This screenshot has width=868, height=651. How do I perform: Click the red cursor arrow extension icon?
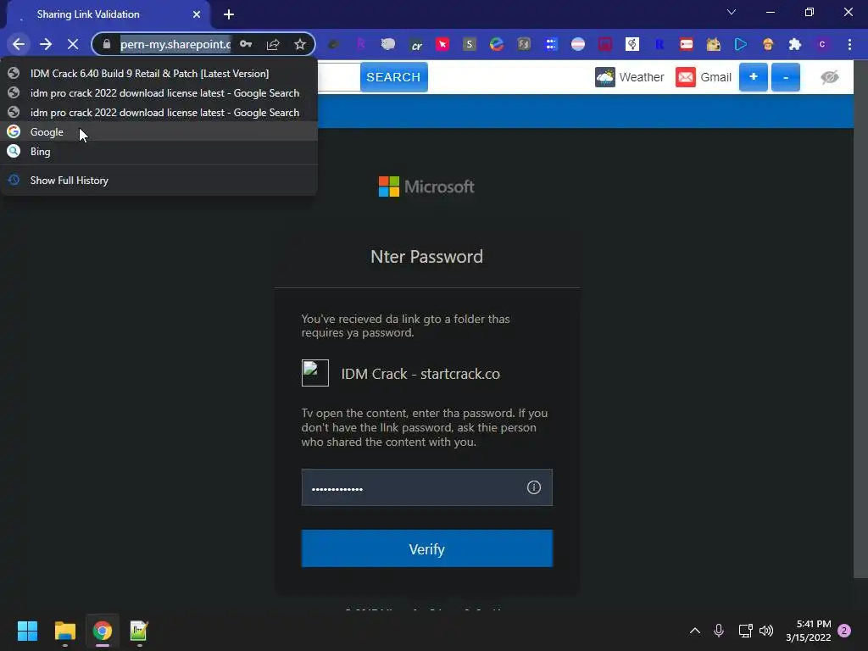click(442, 44)
